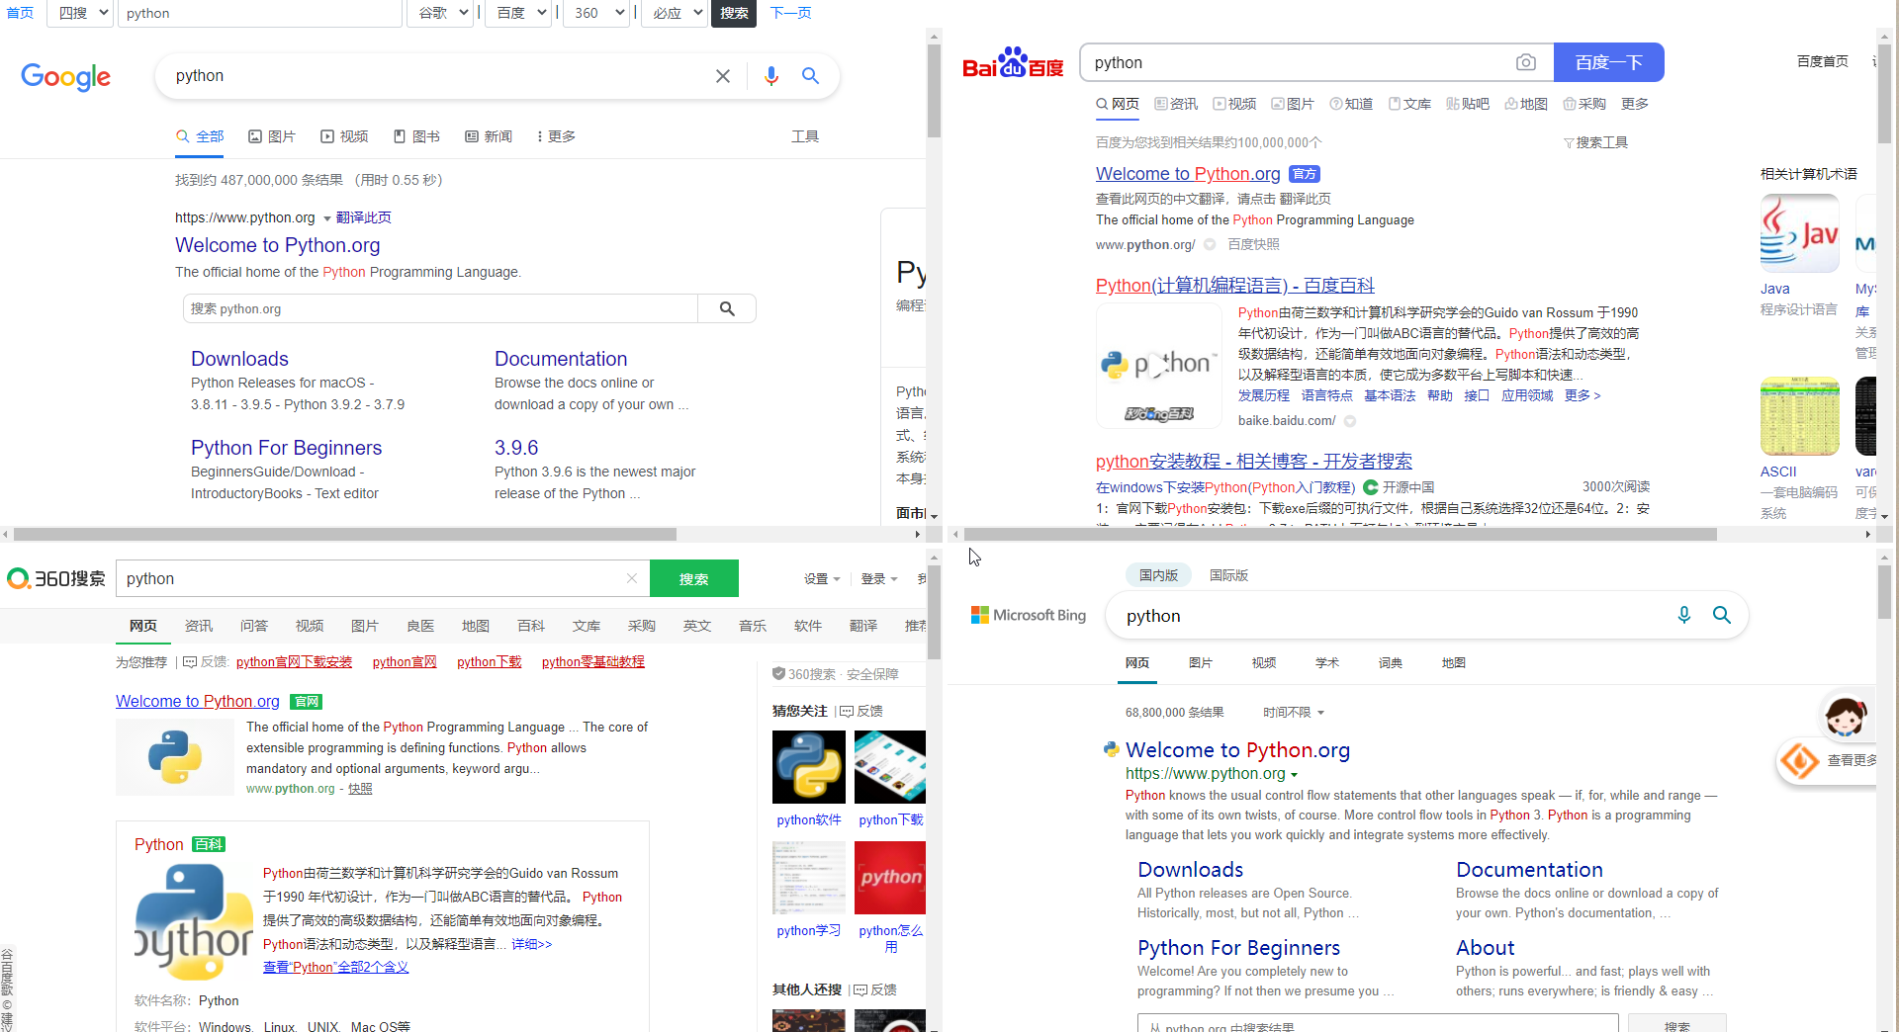Click the Bing search input field
Screen dimensions: 1899x1032
1390,615
